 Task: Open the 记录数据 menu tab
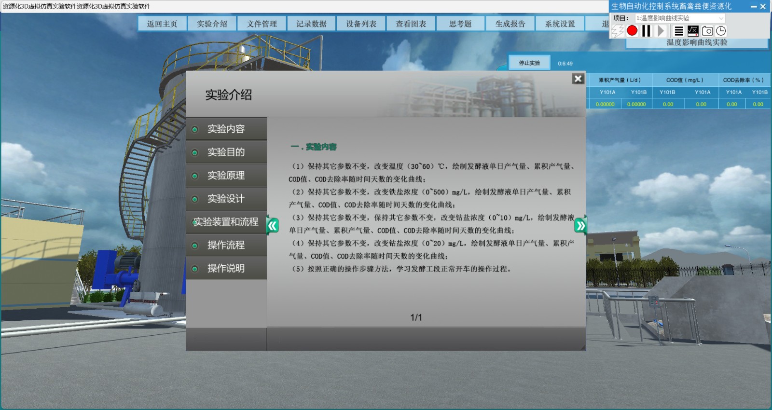(x=311, y=24)
